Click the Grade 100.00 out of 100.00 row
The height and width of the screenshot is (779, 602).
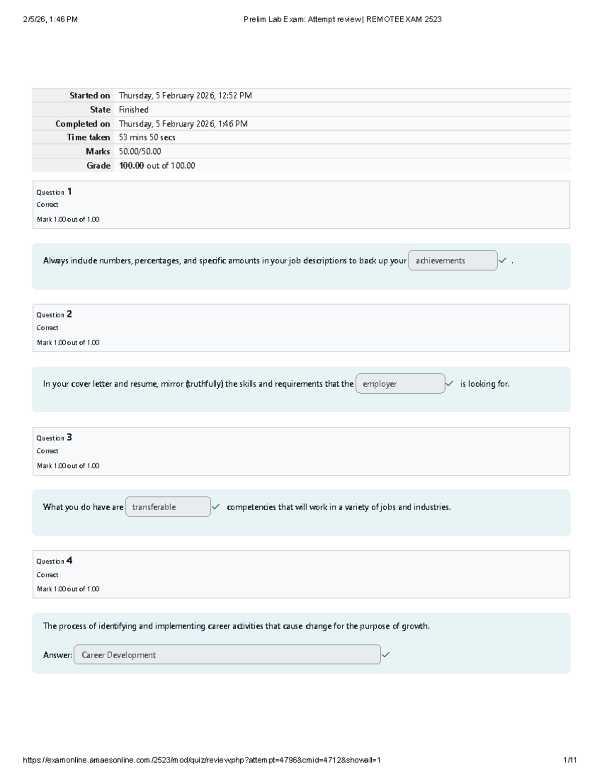(x=301, y=166)
